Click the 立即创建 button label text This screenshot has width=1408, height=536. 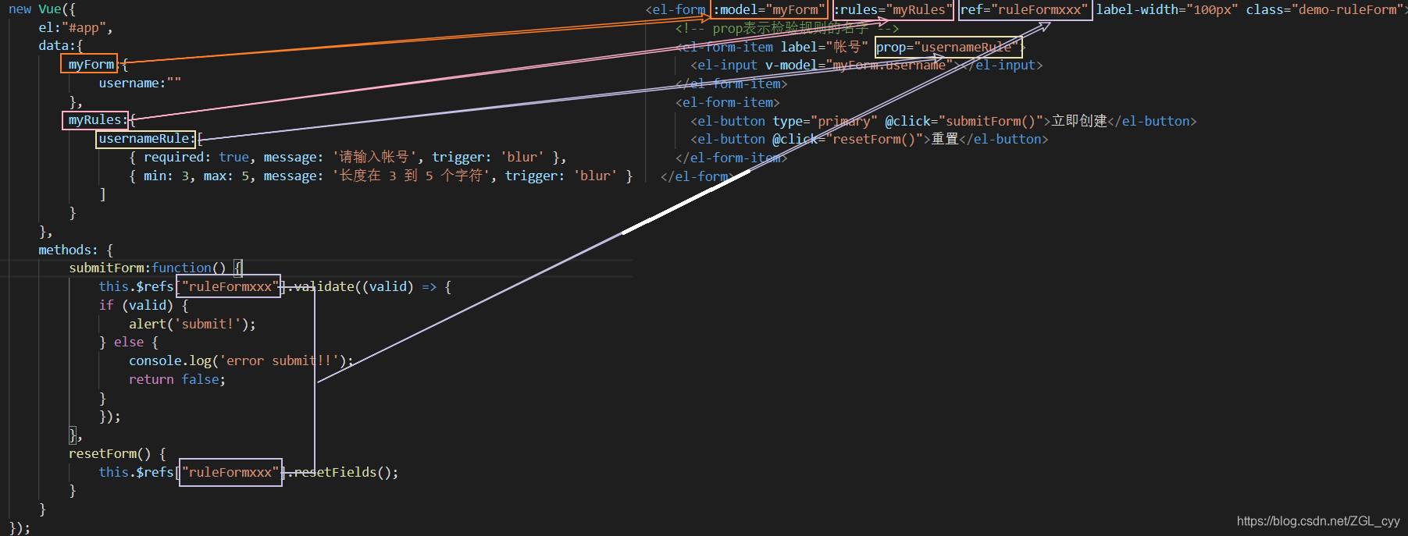(x=1079, y=121)
